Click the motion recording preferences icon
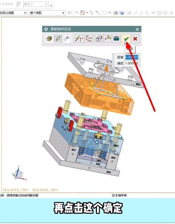This screenshot has height=224, width=175. (99, 39)
